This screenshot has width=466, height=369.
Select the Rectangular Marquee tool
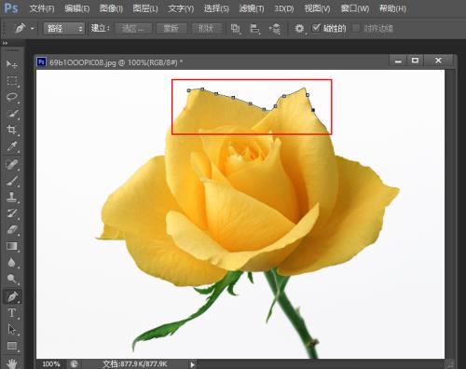pyautogui.click(x=12, y=81)
